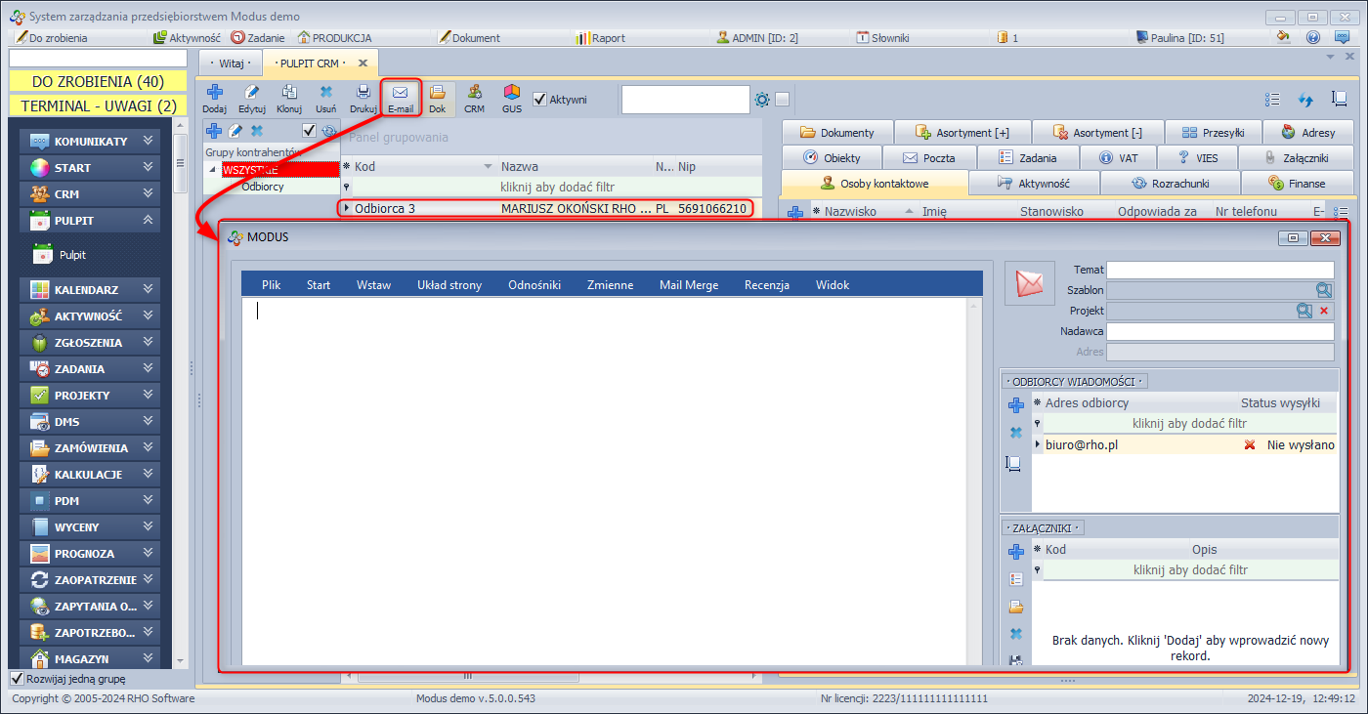Switch to the Rozrachunki tab

(1170, 183)
